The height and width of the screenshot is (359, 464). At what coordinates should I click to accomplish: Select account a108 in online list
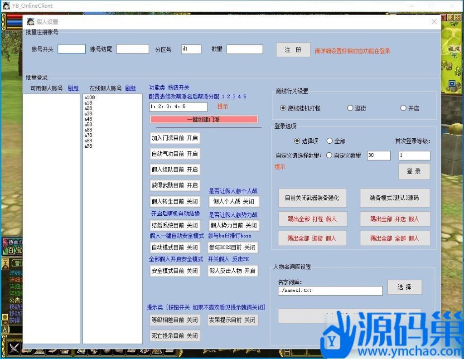coord(90,97)
